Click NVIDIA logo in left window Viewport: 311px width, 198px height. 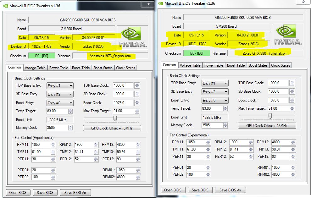pyautogui.click(x=132, y=37)
